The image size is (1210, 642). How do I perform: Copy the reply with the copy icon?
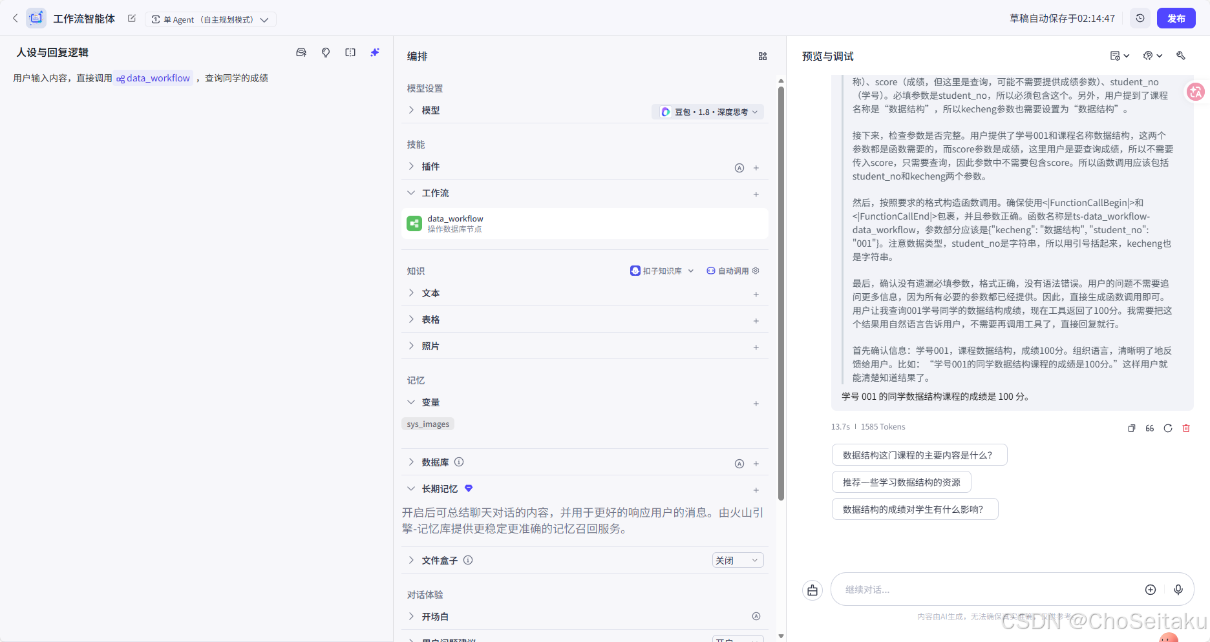1132,428
